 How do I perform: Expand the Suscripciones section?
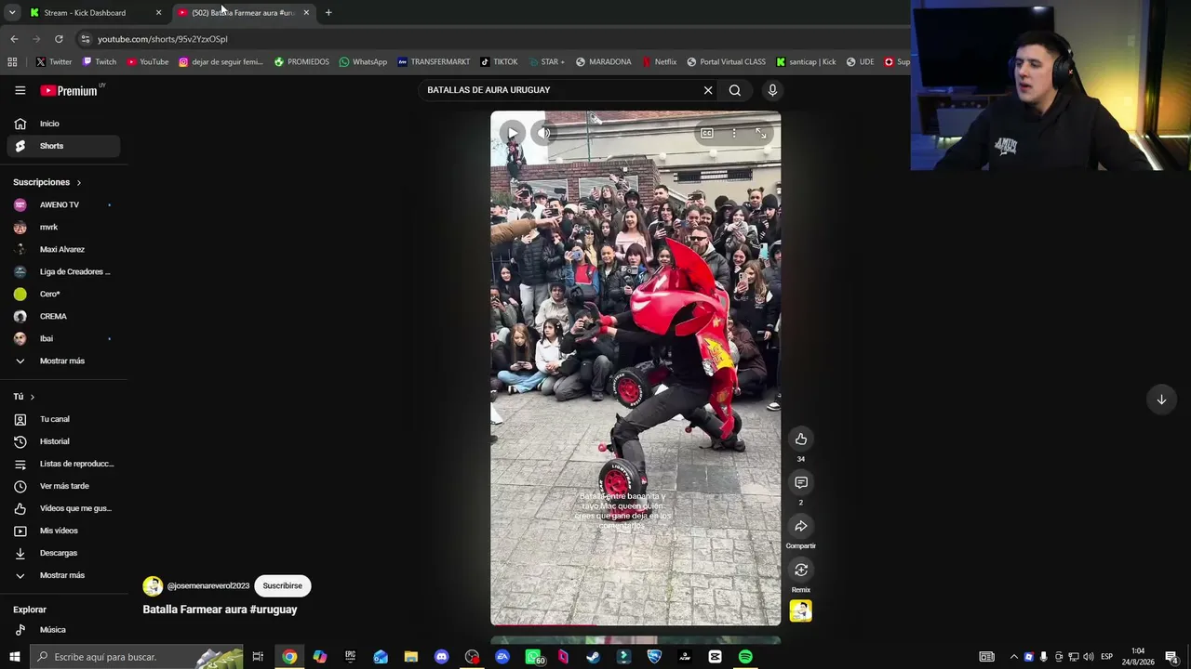coord(47,182)
